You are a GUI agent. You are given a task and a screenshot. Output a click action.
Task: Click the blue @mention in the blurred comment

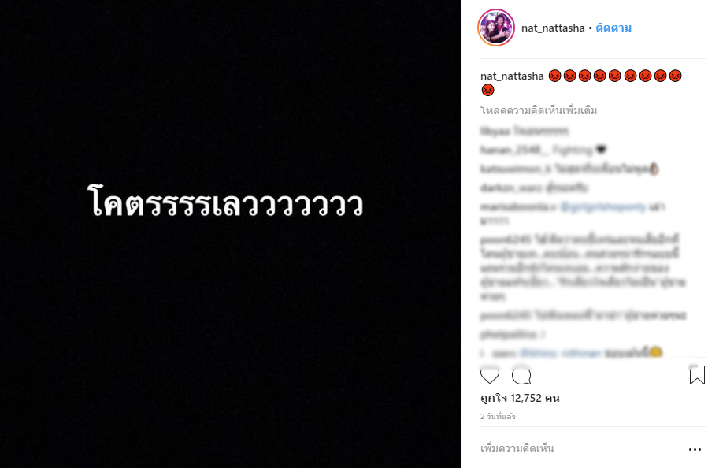(x=602, y=207)
